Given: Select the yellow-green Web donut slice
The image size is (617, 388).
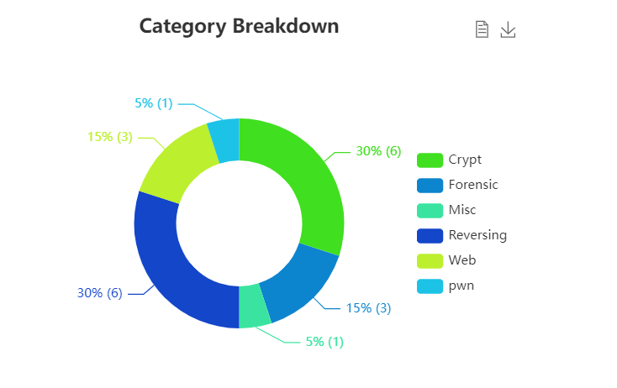Looking at the screenshot, I should (177, 163).
